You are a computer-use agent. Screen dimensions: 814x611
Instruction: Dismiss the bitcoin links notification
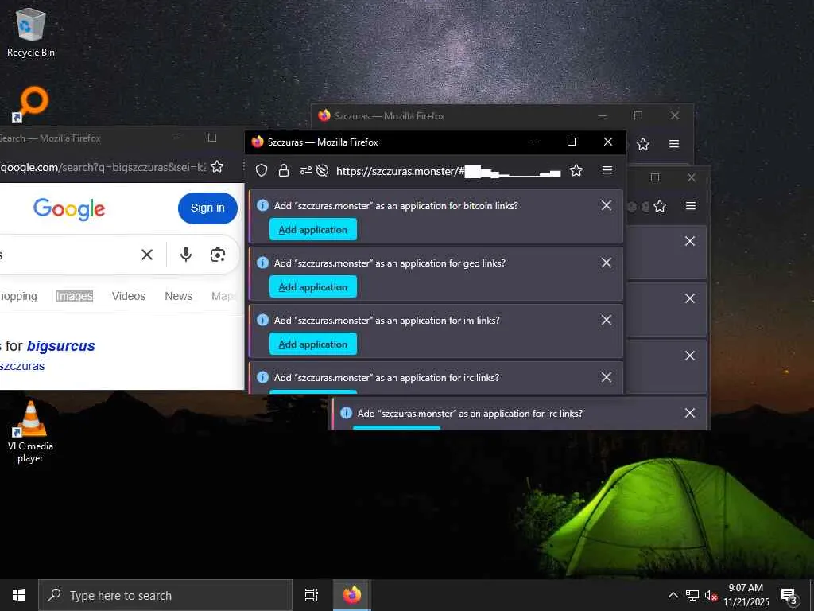[607, 206]
